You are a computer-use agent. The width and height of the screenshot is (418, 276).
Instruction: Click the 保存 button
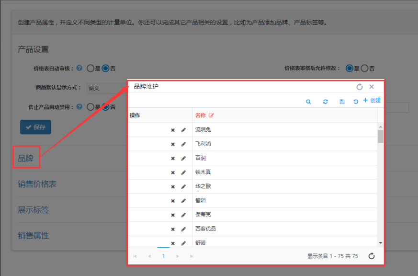[35, 127]
